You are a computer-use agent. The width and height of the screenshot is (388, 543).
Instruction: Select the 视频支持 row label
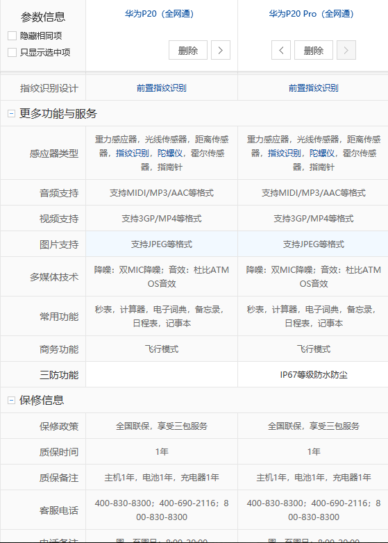[x=59, y=219]
